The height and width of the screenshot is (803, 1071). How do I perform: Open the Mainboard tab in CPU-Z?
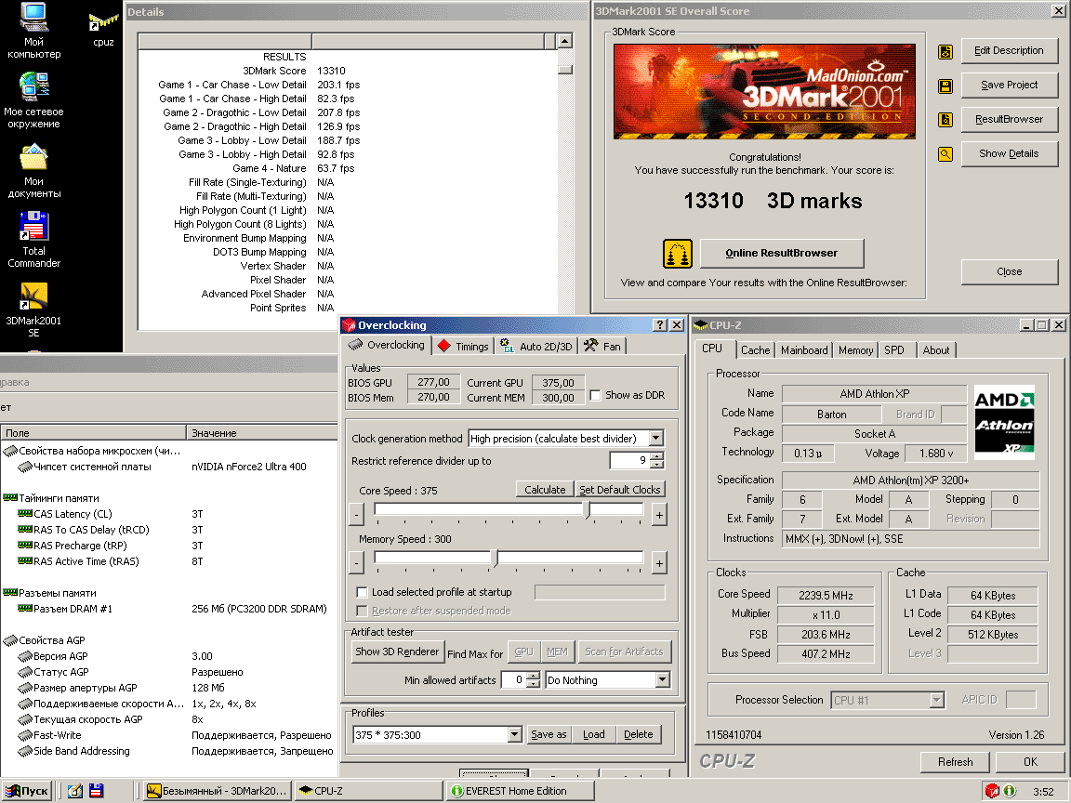pyautogui.click(x=804, y=350)
